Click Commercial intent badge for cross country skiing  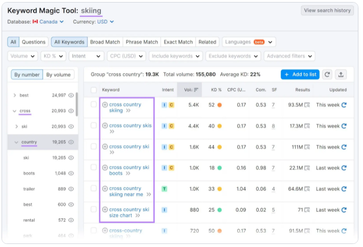171,105
